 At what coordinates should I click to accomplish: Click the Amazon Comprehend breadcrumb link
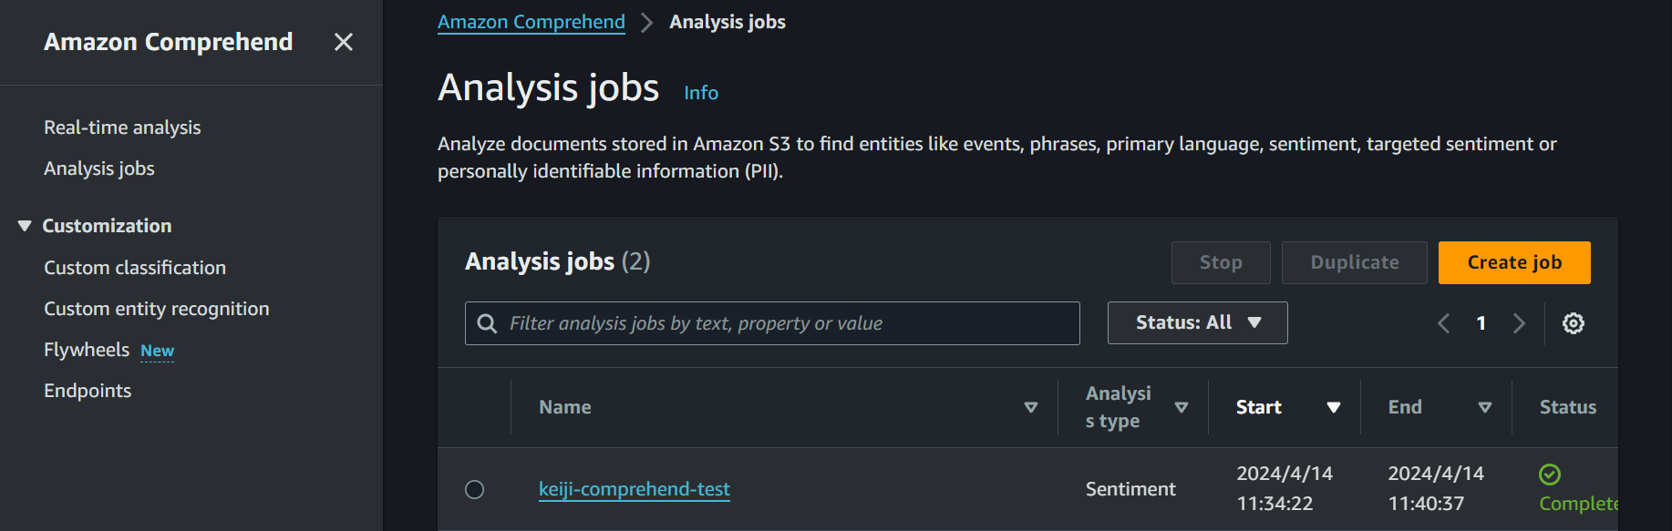(x=532, y=22)
